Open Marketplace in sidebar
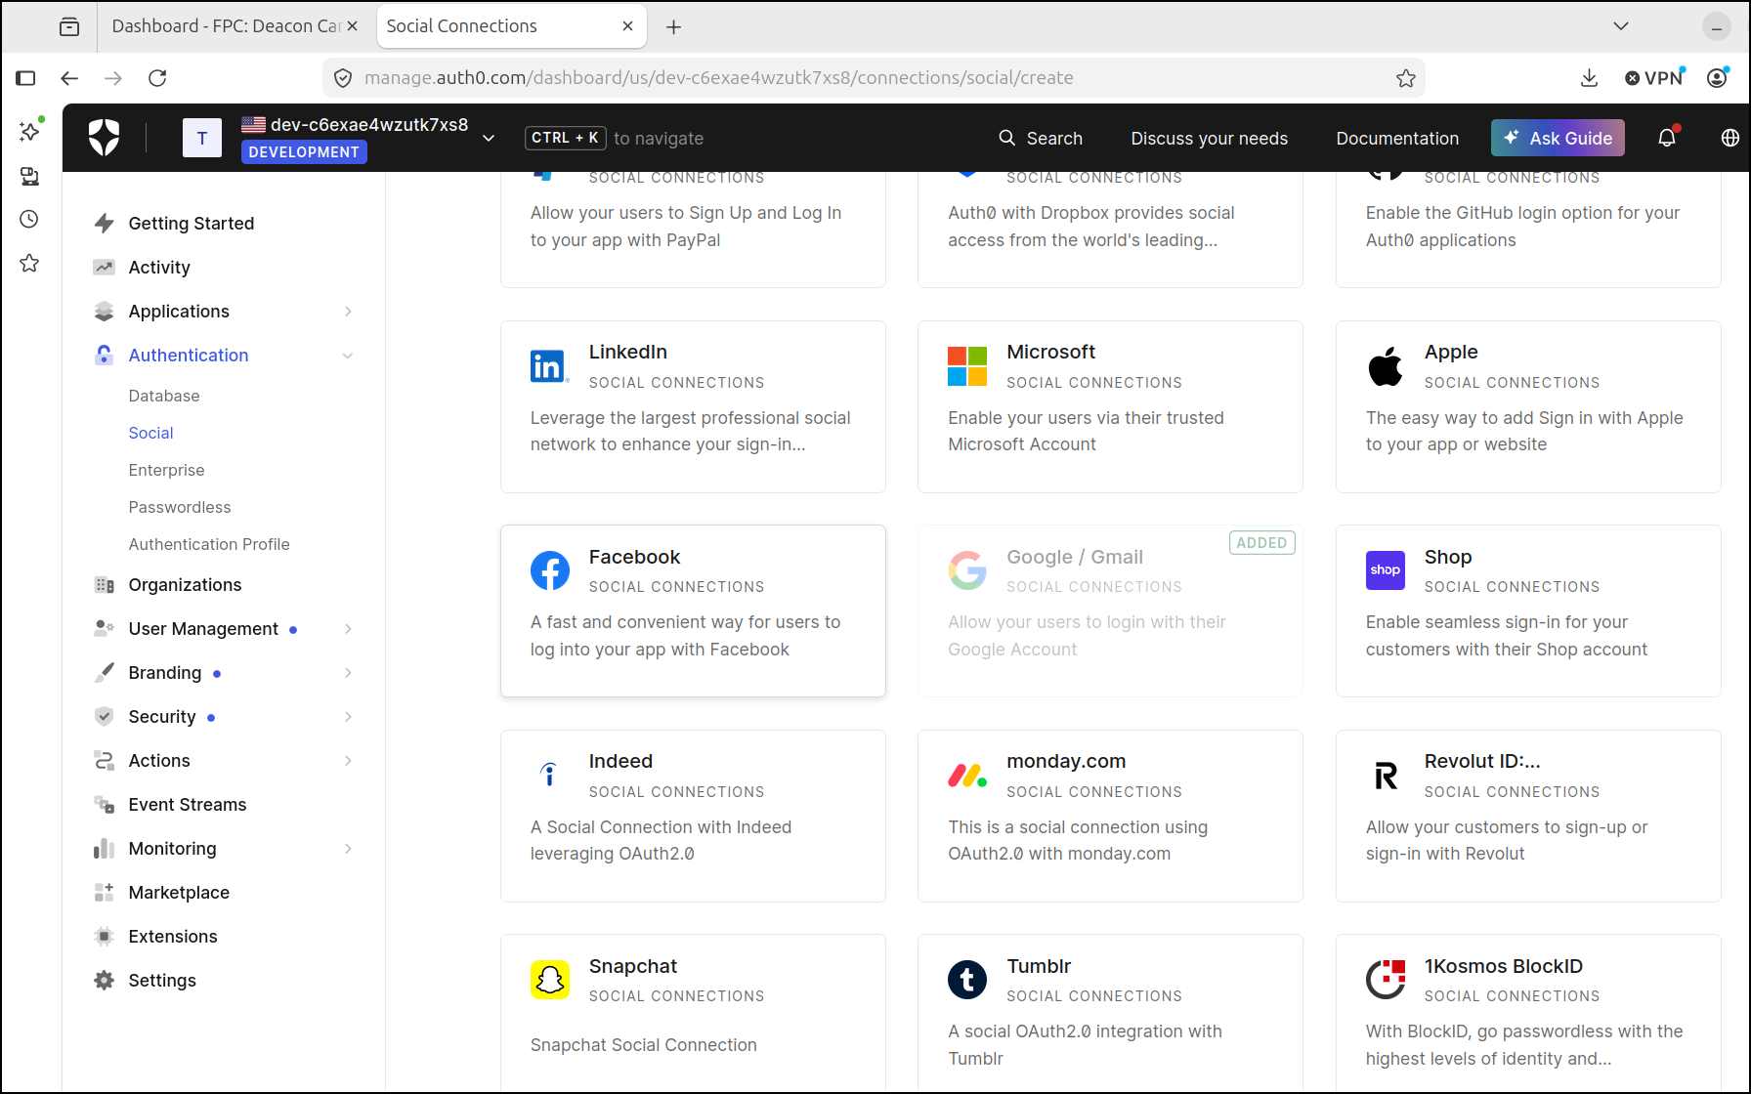The image size is (1751, 1094). [179, 893]
